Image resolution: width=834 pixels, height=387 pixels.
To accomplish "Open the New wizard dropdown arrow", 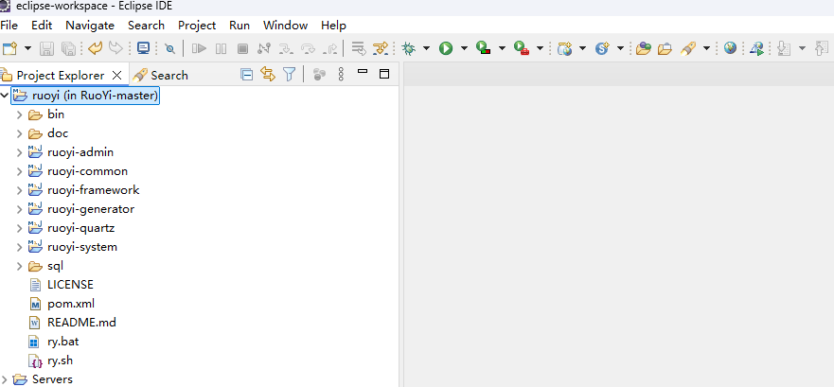I will 27,49.
